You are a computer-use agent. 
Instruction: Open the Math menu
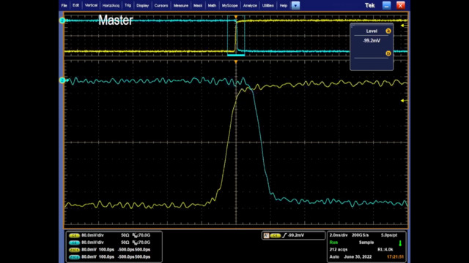tap(212, 5)
